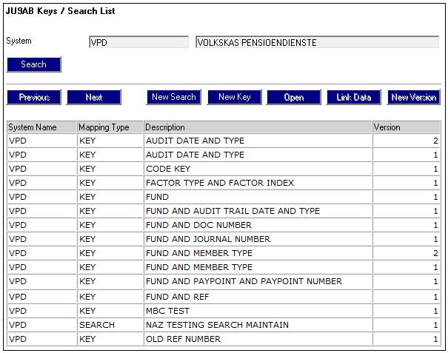Select AUDIT DATE AND TYPE version 1 row
Viewport: 448px width, 353px height.
[x=224, y=155]
